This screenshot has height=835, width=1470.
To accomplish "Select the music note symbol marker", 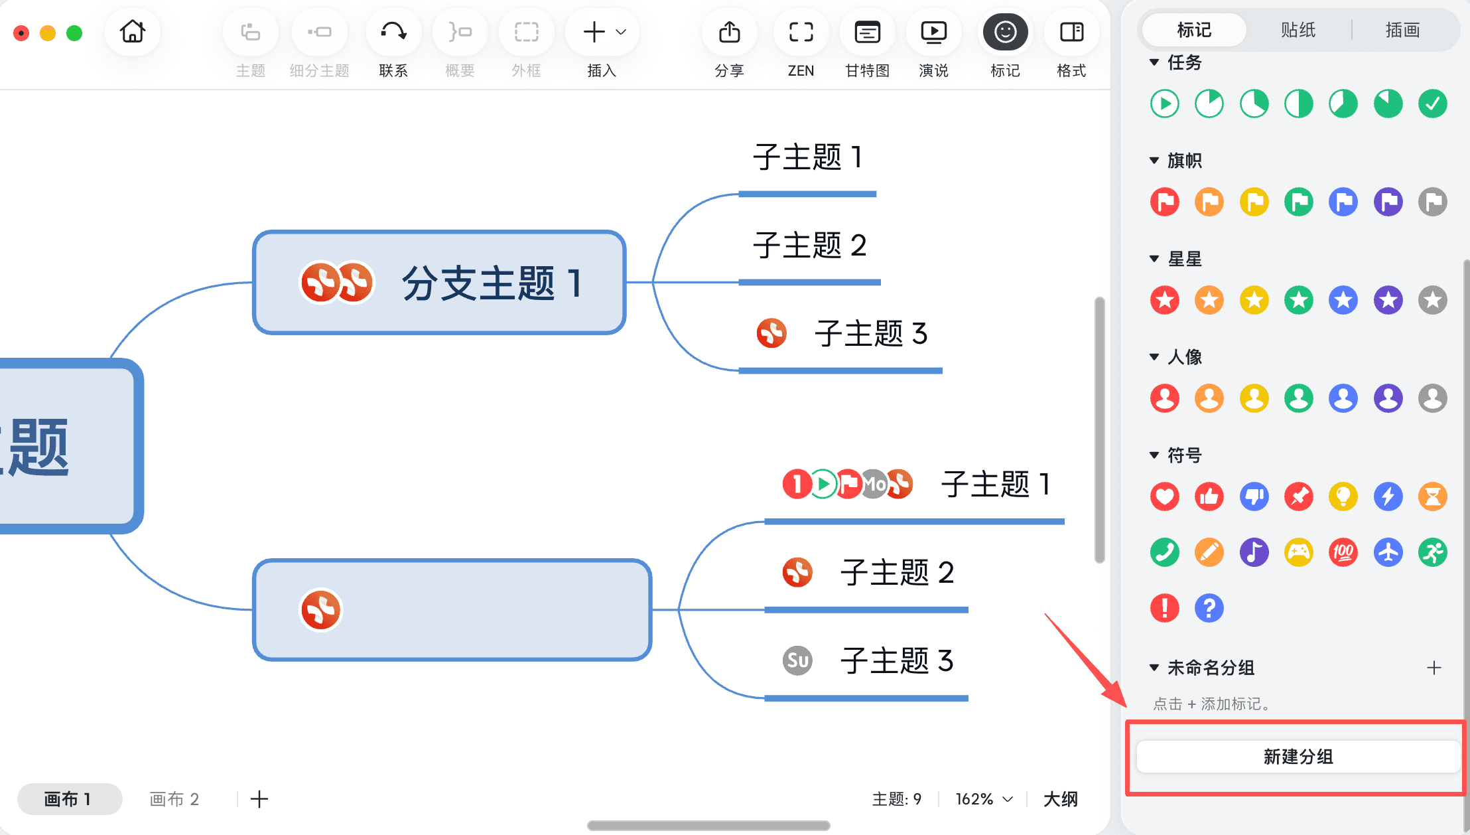I will [1254, 552].
